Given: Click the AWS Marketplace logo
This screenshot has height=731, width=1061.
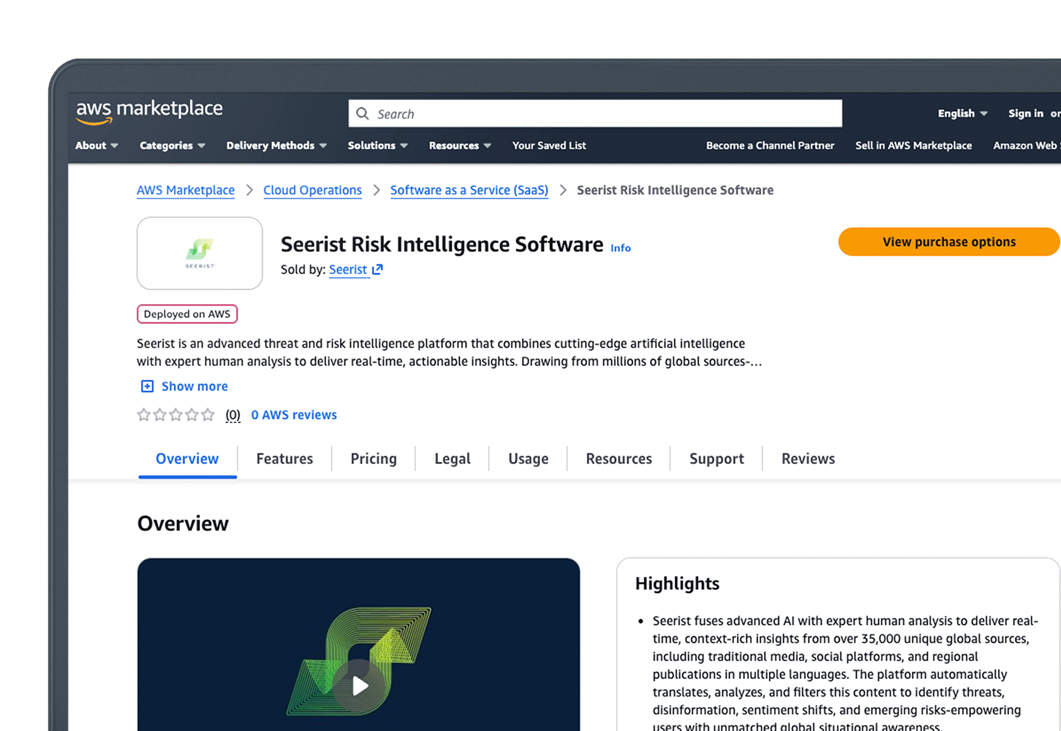Looking at the screenshot, I should [x=149, y=111].
